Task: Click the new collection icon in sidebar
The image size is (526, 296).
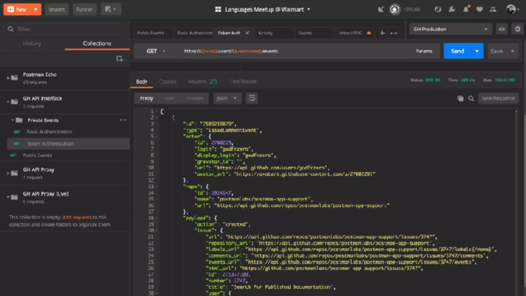Action: coord(119,59)
